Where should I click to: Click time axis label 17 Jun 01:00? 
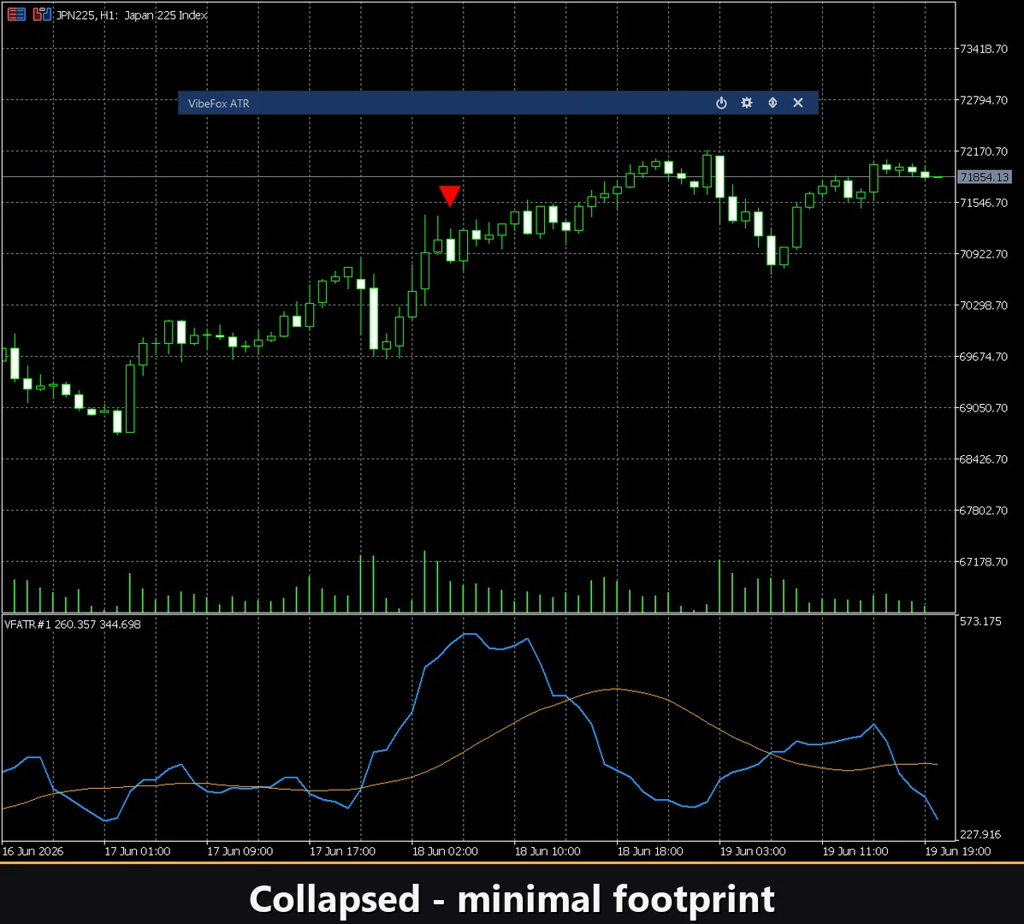(x=137, y=851)
